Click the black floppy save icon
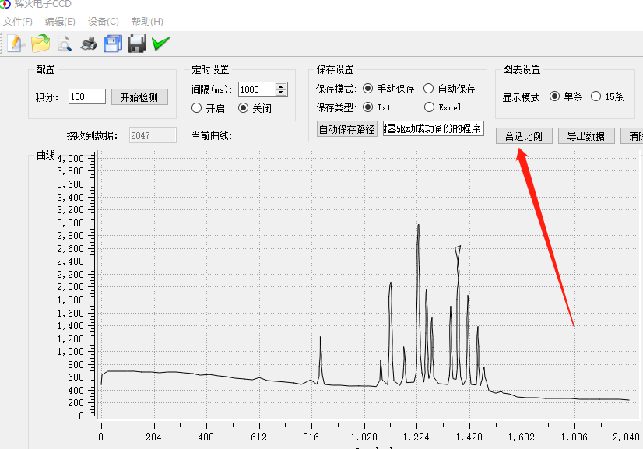 [x=136, y=44]
